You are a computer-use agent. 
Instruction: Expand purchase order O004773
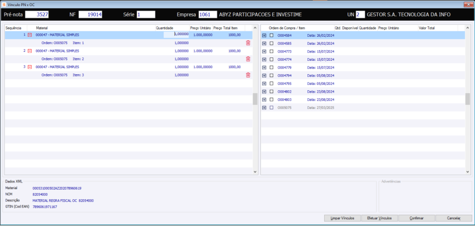[264, 51]
